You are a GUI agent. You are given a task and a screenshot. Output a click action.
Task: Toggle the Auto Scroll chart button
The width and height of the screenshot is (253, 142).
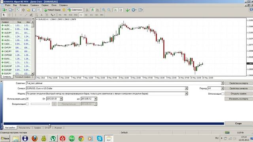pyautogui.click(x=115, y=10)
